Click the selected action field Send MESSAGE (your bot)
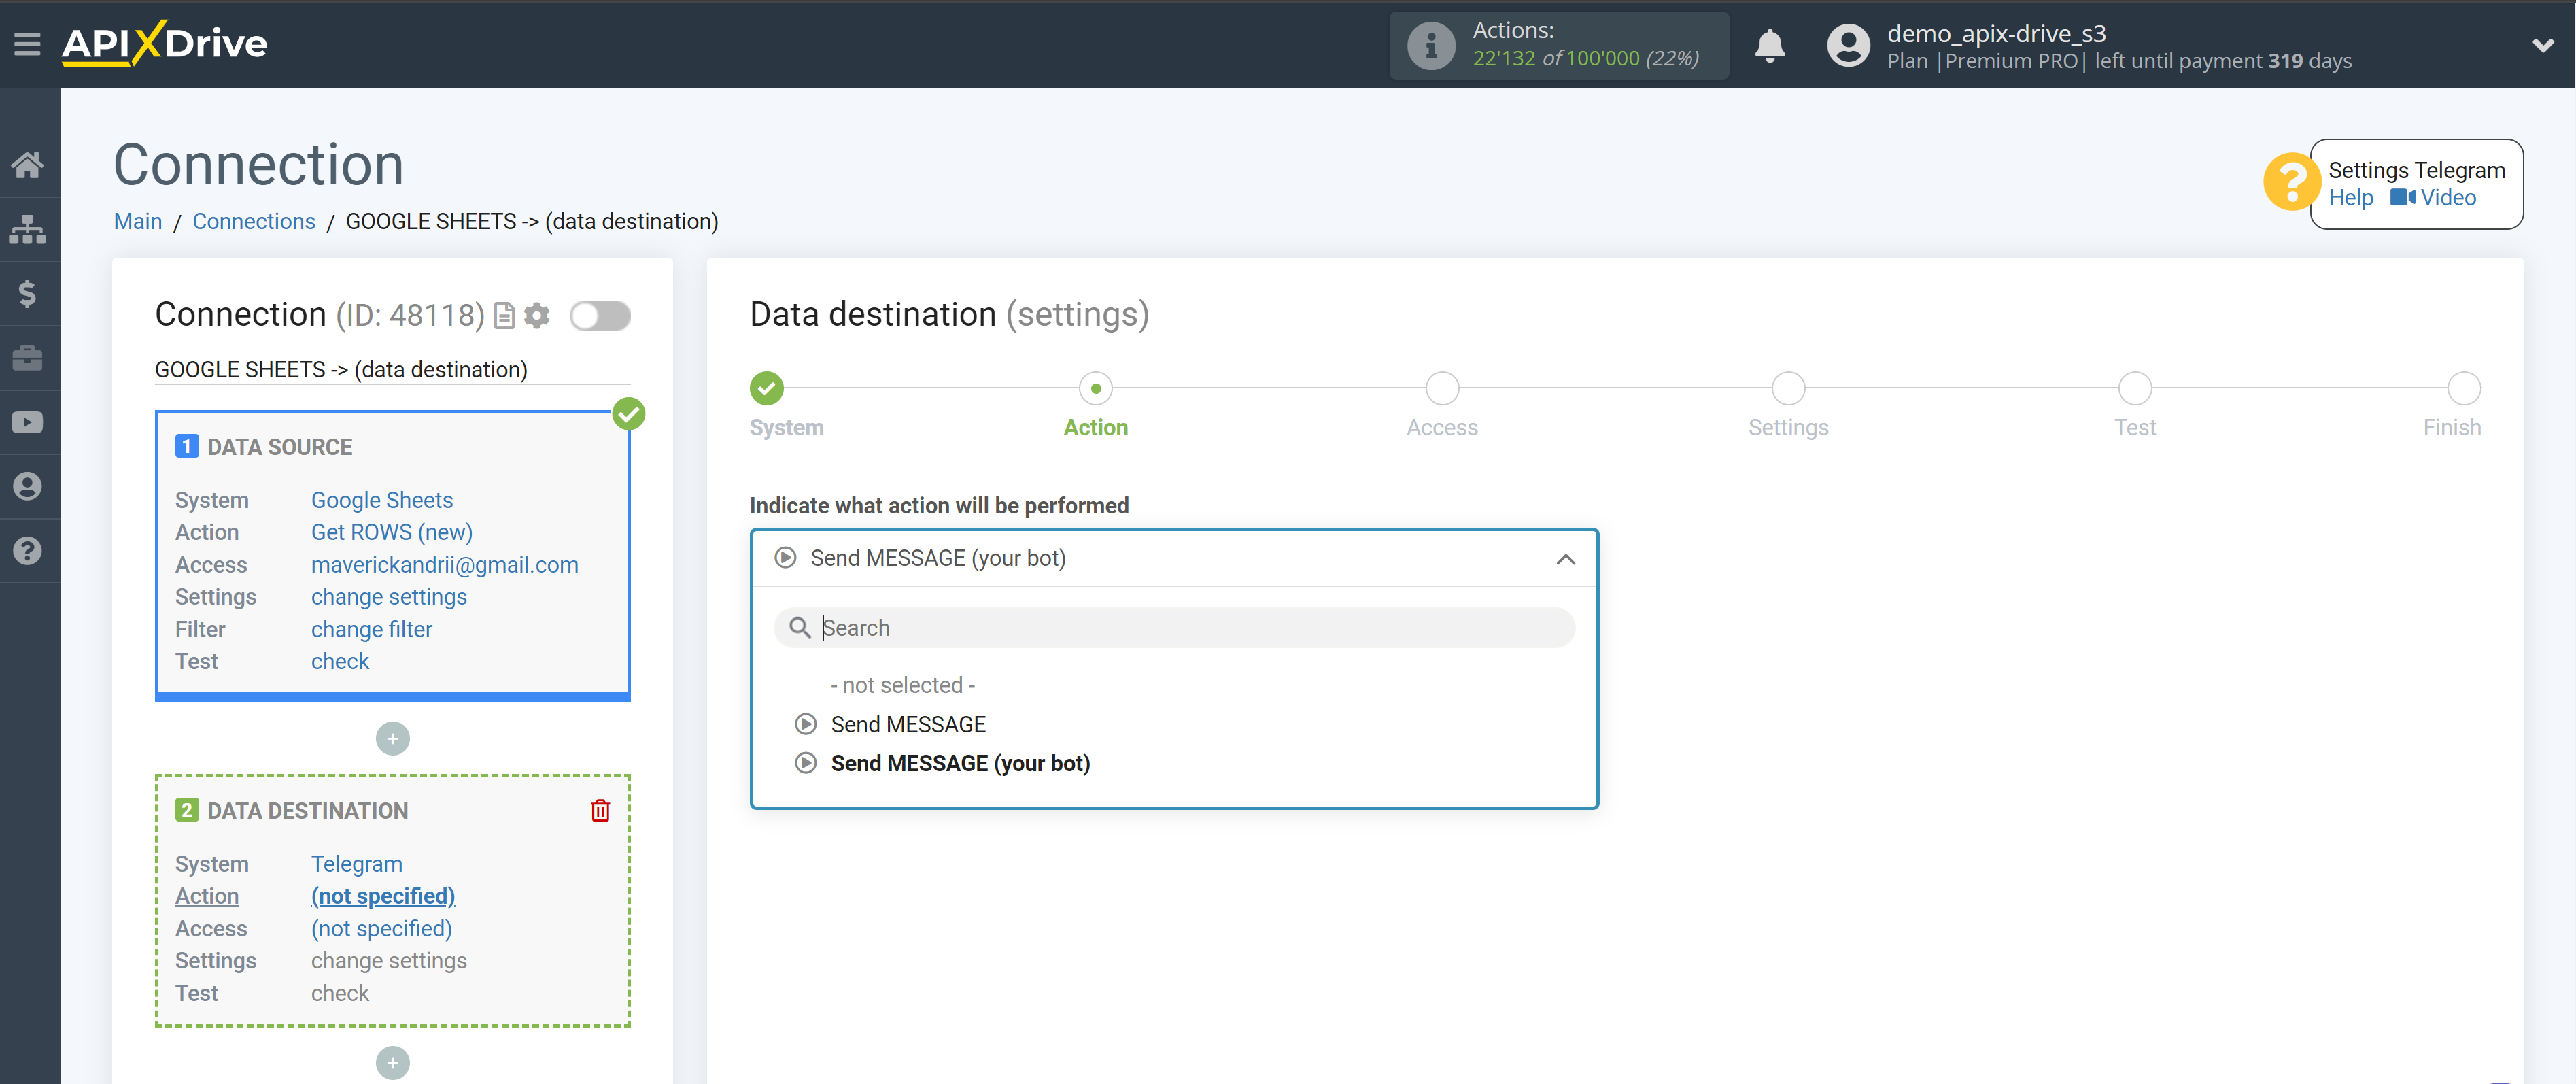2576x1084 pixels. pyautogui.click(x=1174, y=559)
